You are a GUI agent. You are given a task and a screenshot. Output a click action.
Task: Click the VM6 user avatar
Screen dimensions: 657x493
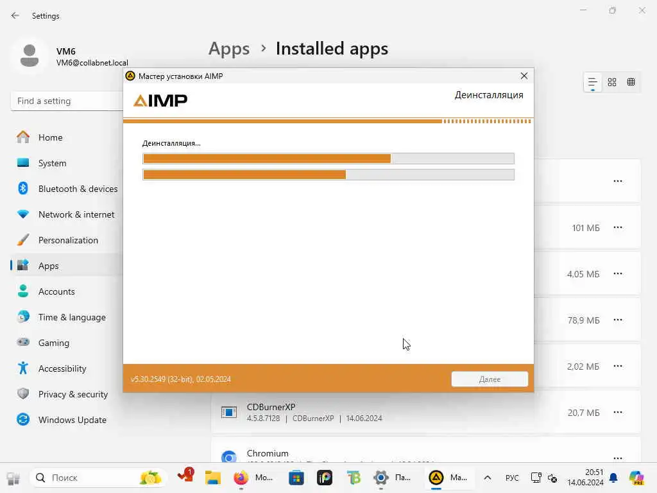point(30,55)
